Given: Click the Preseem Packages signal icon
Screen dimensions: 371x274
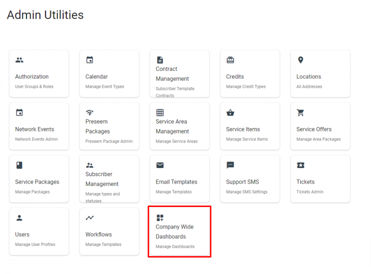Looking at the screenshot, I should [x=90, y=112].
